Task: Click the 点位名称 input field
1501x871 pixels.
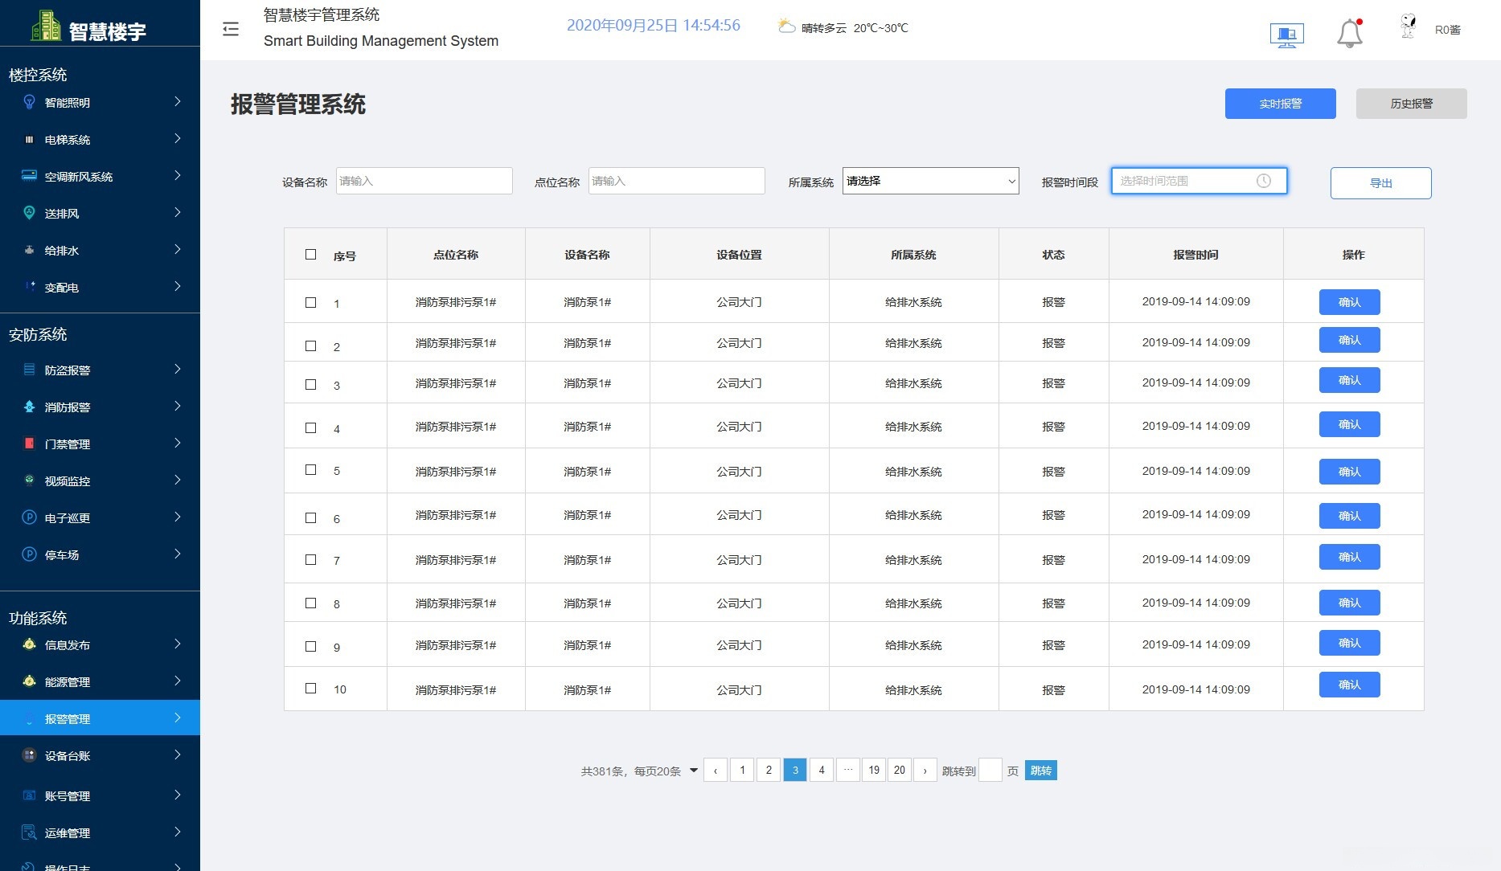Action: [677, 181]
